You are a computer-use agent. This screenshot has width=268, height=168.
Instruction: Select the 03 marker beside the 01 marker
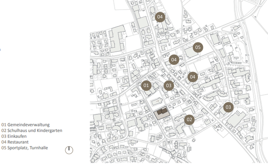pos(169,86)
